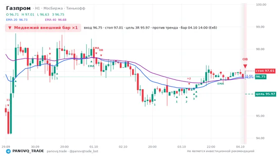Open the panovq.trade site link

(x=57, y=151)
